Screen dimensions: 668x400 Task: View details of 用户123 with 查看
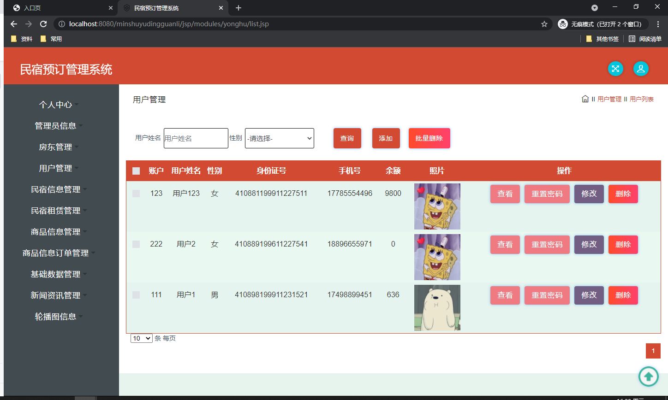pyautogui.click(x=505, y=194)
